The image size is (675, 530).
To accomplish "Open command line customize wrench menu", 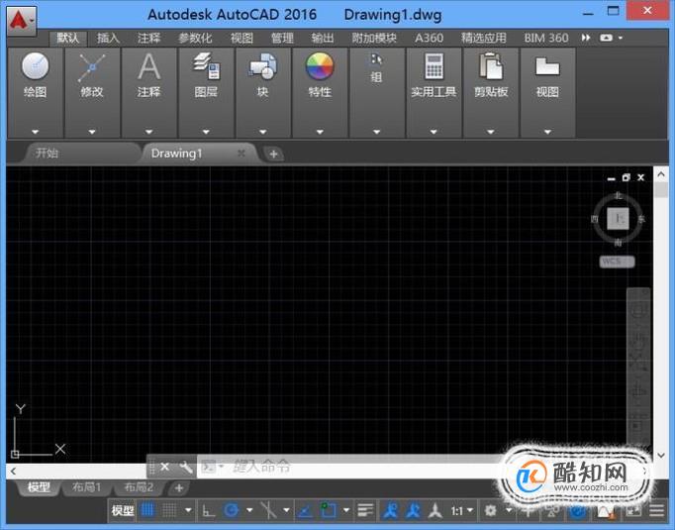I will tap(185, 467).
